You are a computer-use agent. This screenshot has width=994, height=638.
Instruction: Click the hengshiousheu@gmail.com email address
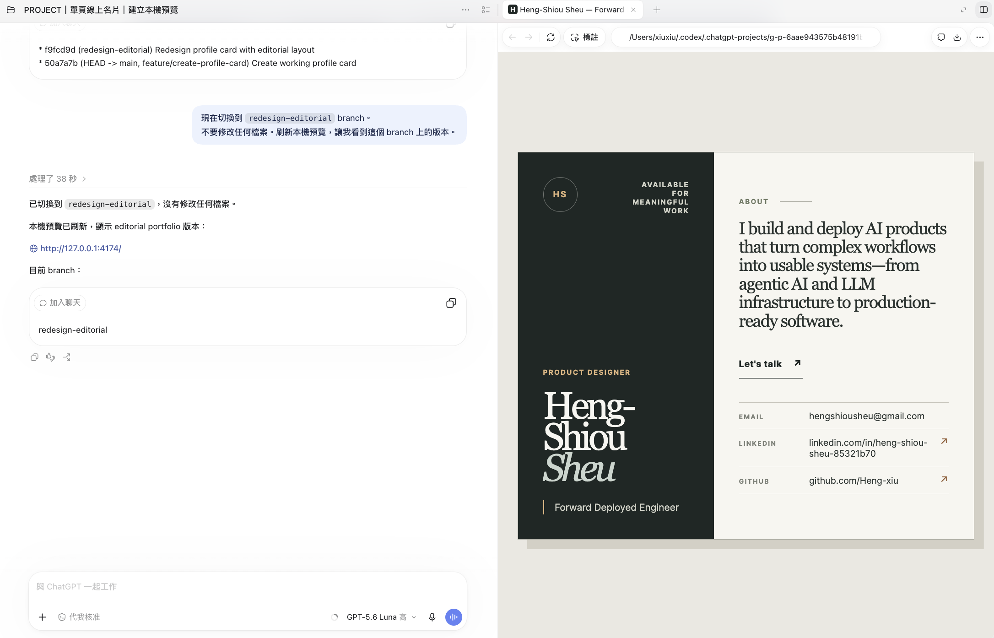point(866,416)
